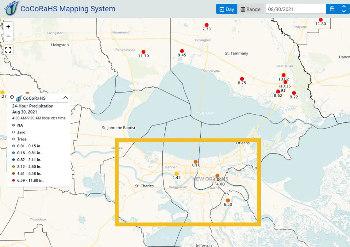Viewport: 350px width, 247px height.
Task: Select the 5.33 orange station marker
Action: (196, 162)
